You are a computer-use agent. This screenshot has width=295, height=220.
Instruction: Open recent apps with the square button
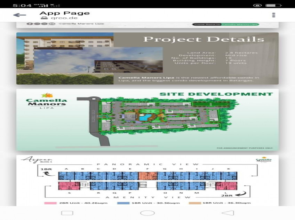tap(67, 213)
